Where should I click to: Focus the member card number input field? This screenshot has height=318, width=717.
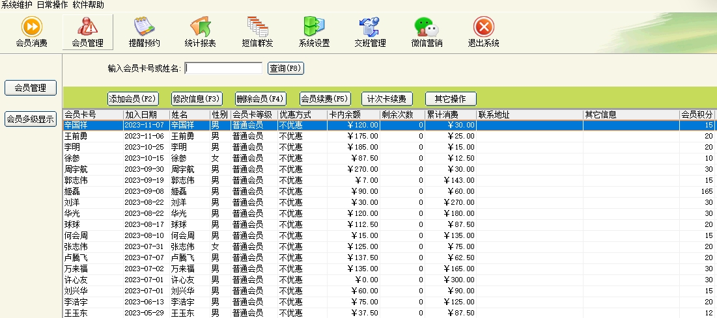[x=223, y=68]
